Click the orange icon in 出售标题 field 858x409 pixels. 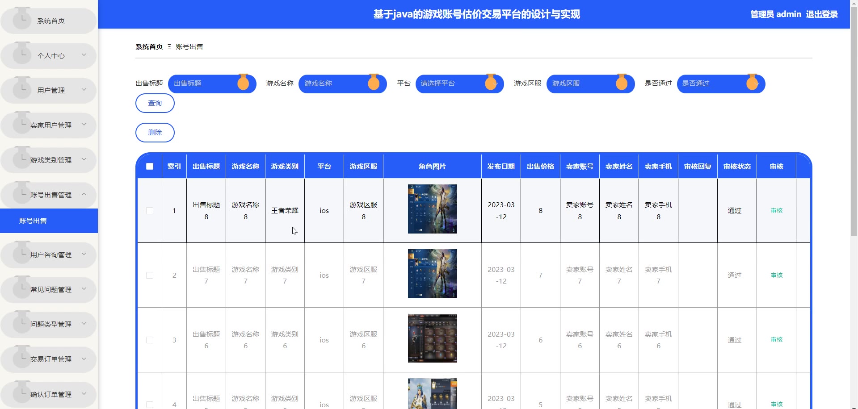tap(243, 82)
